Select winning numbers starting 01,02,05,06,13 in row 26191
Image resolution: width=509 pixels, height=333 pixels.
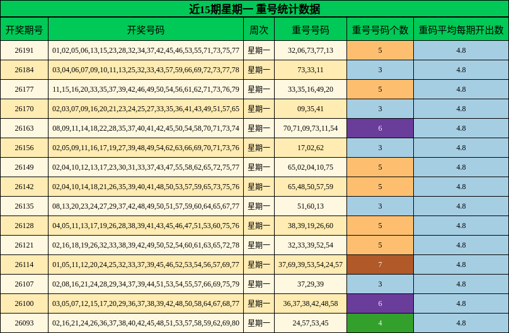coord(146,50)
